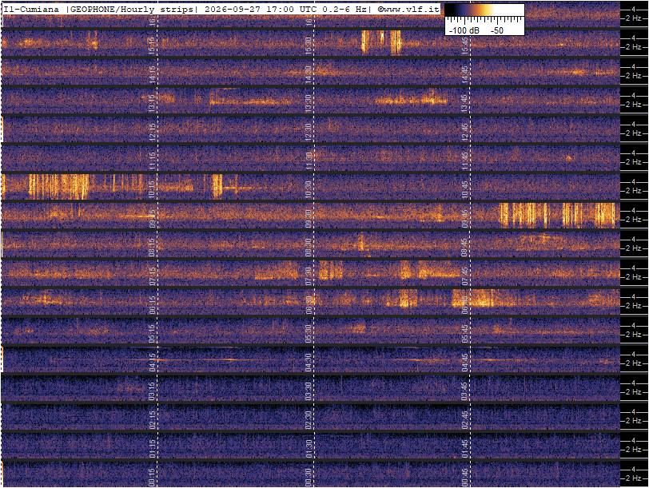Select the 14:30 time marker
The image size is (649, 488).
coord(308,74)
